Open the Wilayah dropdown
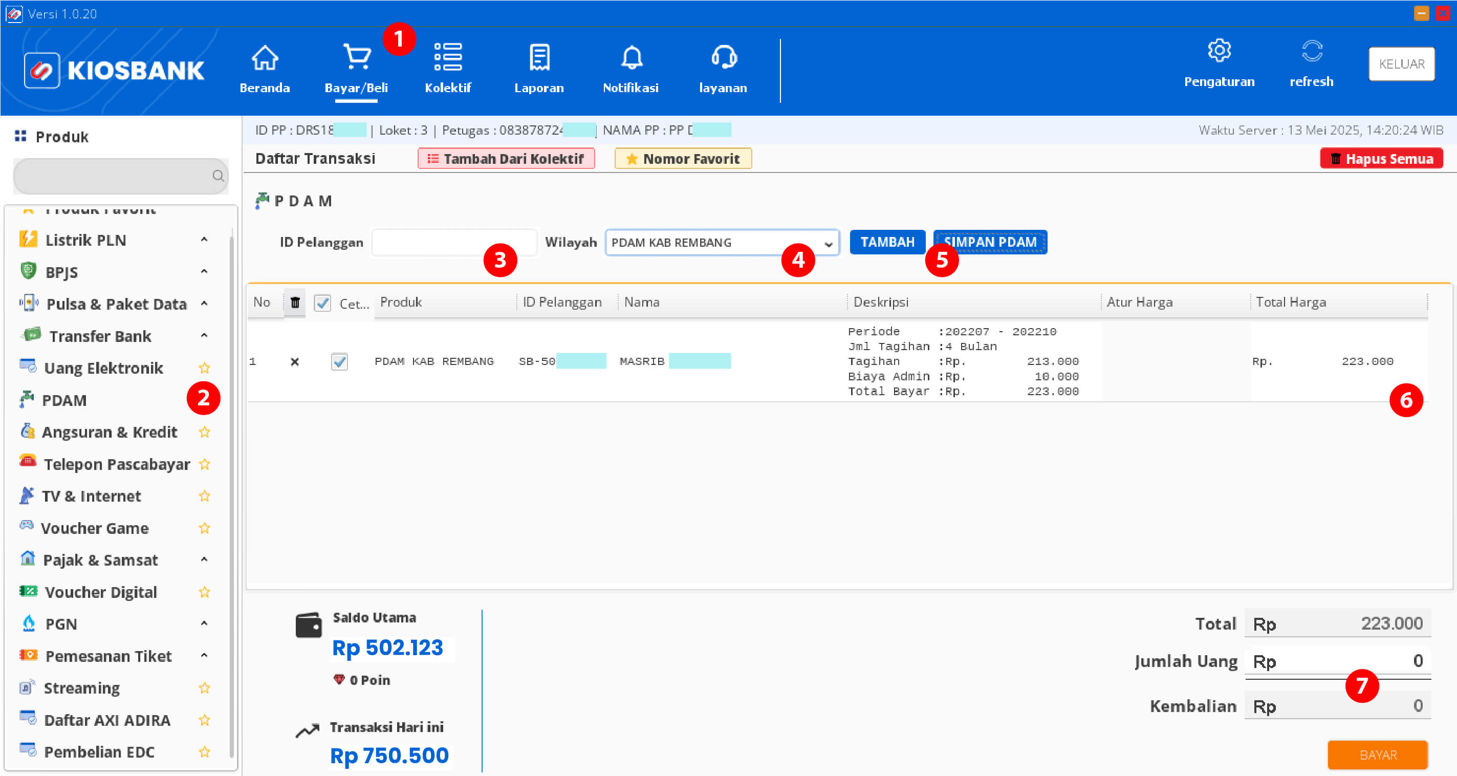Image resolution: width=1457 pixels, height=776 pixels. [x=722, y=243]
